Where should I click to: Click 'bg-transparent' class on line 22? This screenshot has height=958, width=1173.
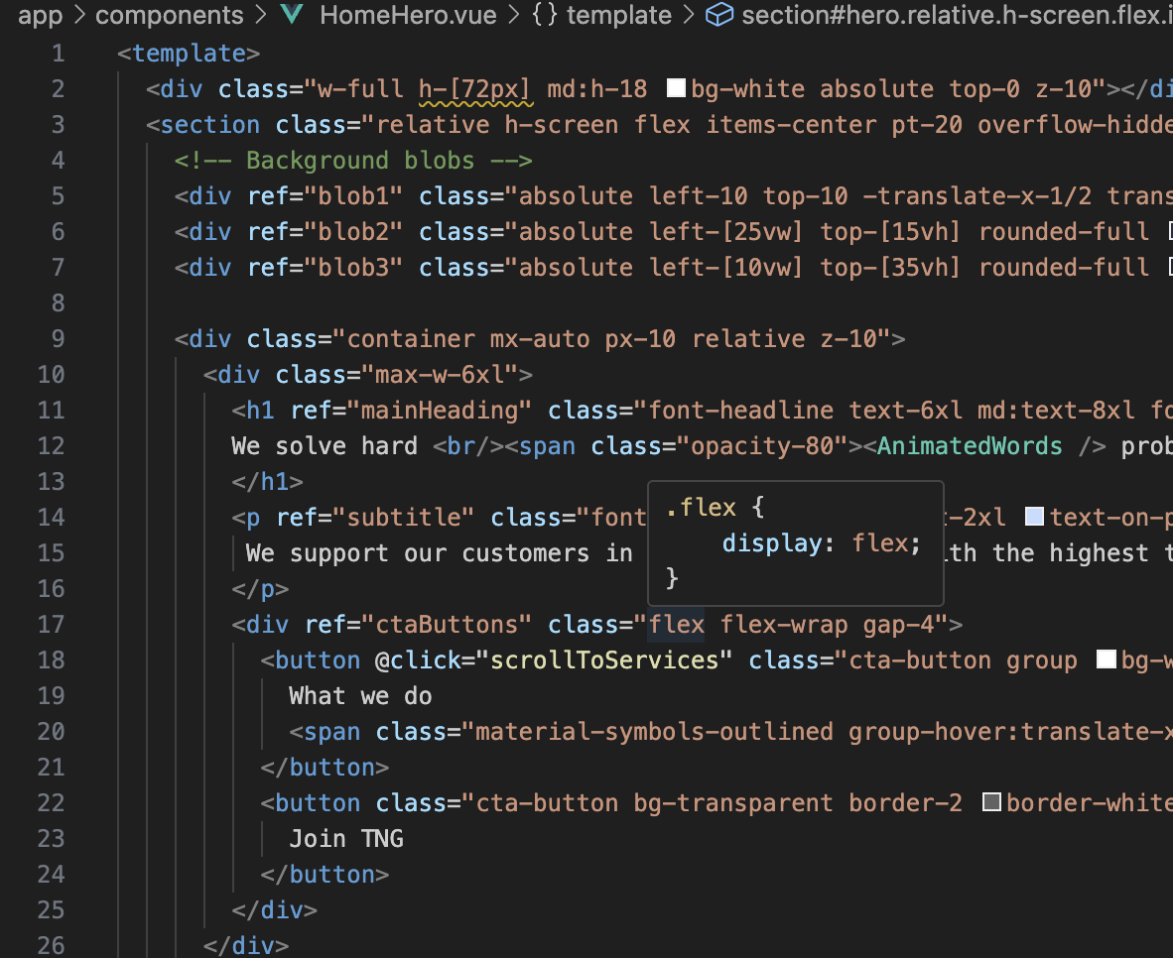coord(733,802)
